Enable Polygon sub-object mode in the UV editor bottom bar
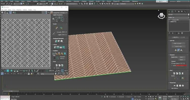 pyautogui.click(x=8, y=71)
